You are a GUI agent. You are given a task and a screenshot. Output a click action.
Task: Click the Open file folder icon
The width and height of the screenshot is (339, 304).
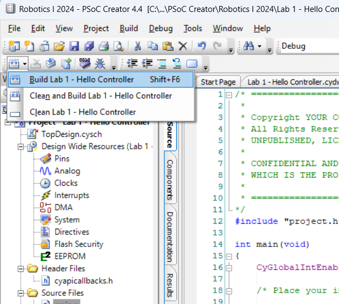pyautogui.click(x=59, y=46)
